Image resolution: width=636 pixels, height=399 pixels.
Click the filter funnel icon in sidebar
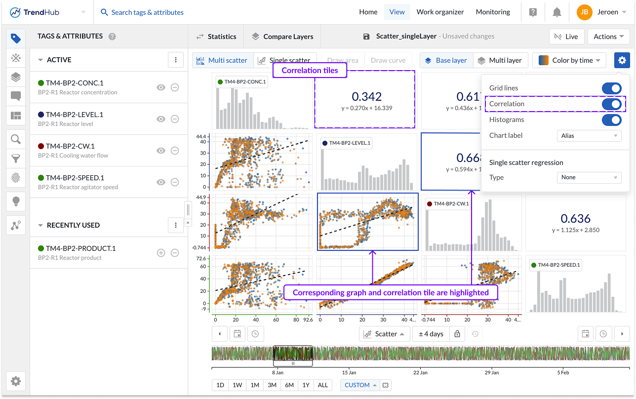(16, 159)
